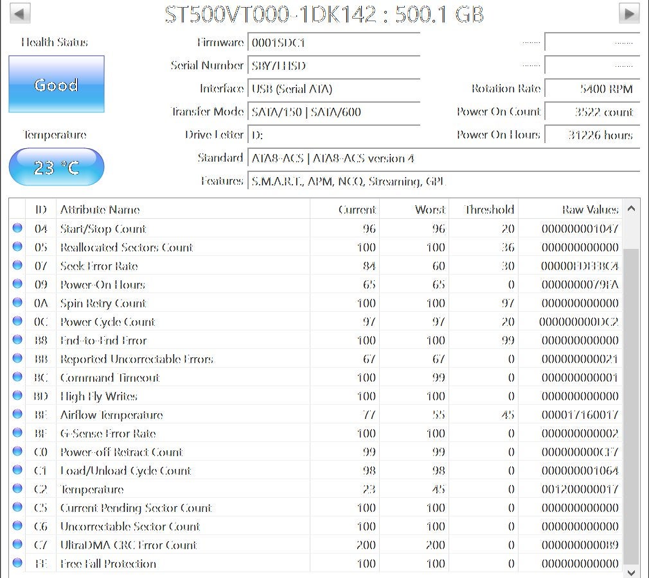Click the drive title ST500VT000-1DK142
The height and width of the screenshot is (578, 649).
point(271,15)
